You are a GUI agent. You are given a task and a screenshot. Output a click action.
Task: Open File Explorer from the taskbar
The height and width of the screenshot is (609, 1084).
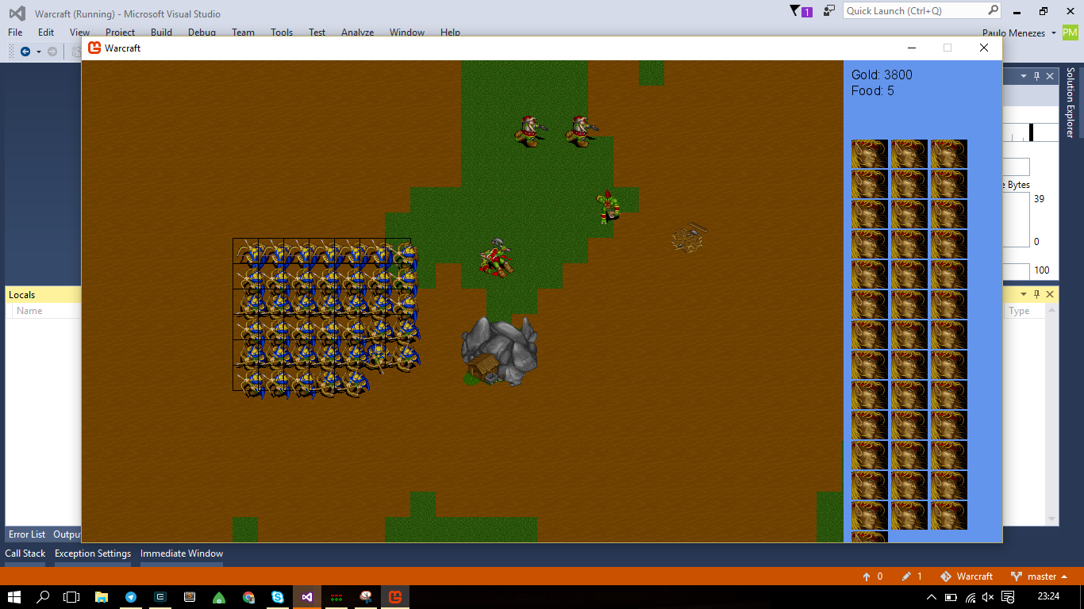coord(102,596)
